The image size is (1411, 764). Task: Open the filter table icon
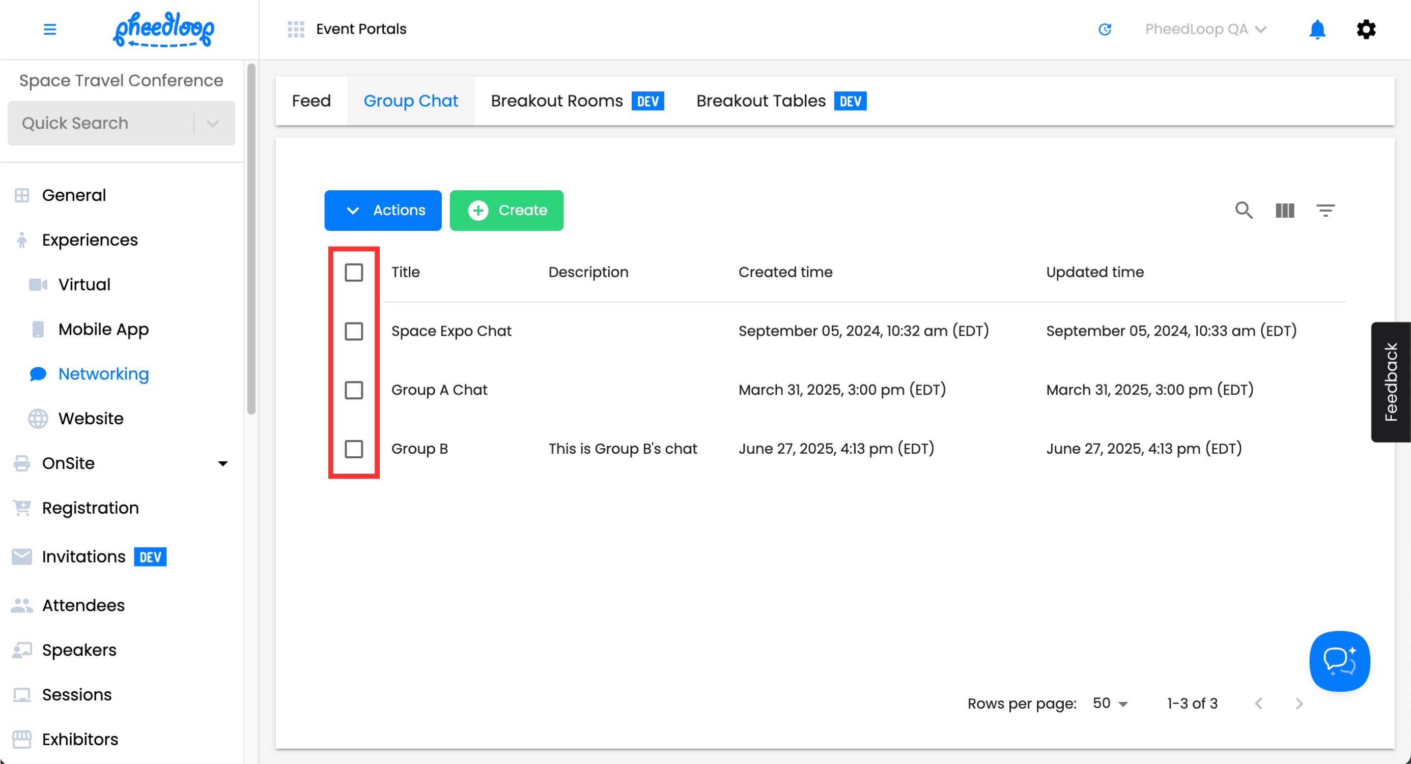tap(1325, 210)
